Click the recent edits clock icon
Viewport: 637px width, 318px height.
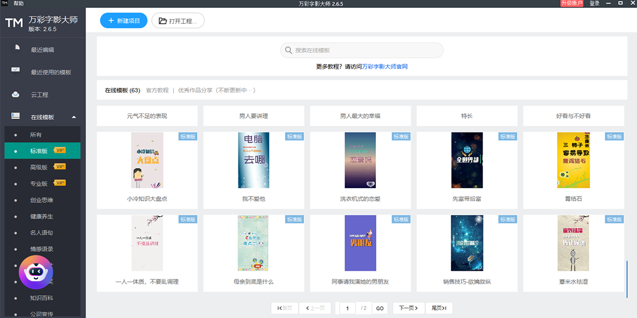[16, 49]
